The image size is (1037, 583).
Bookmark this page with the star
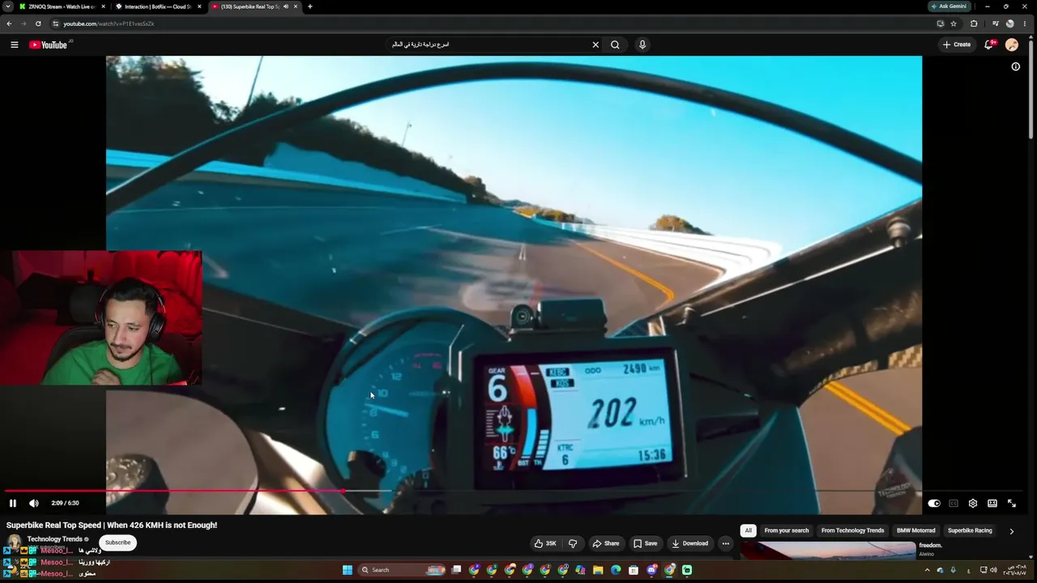pyautogui.click(x=954, y=23)
